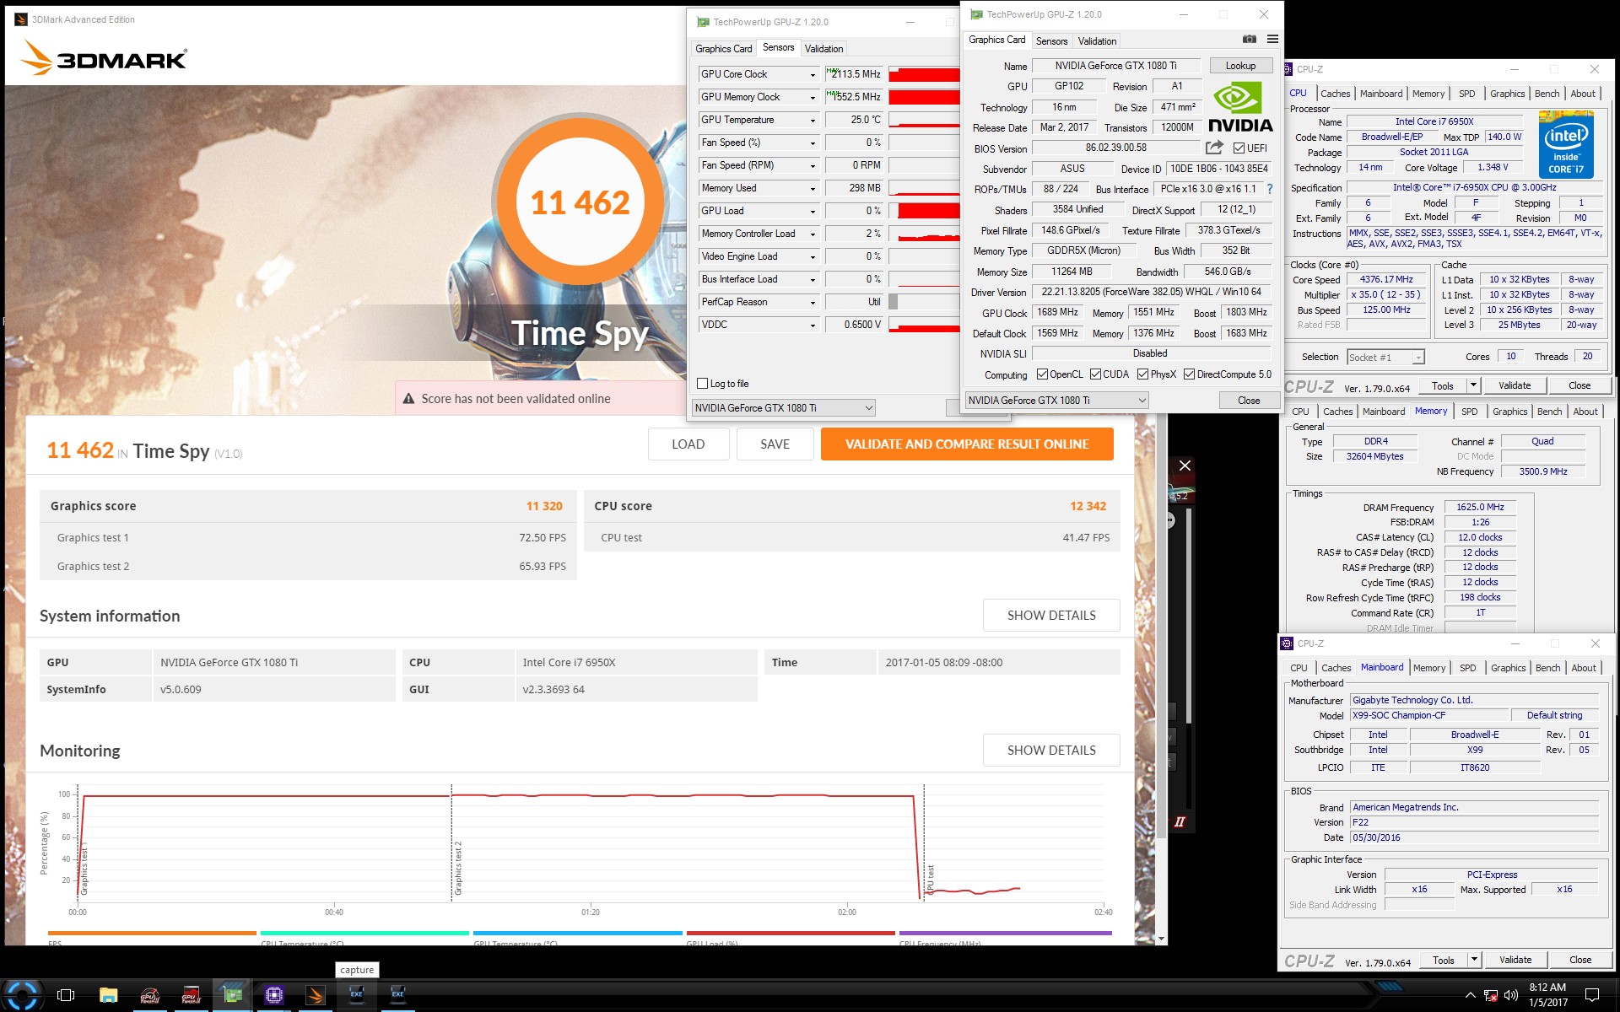Click the last EXE taskbar icon
Viewport: 1620px width, 1012px height.
397,995
